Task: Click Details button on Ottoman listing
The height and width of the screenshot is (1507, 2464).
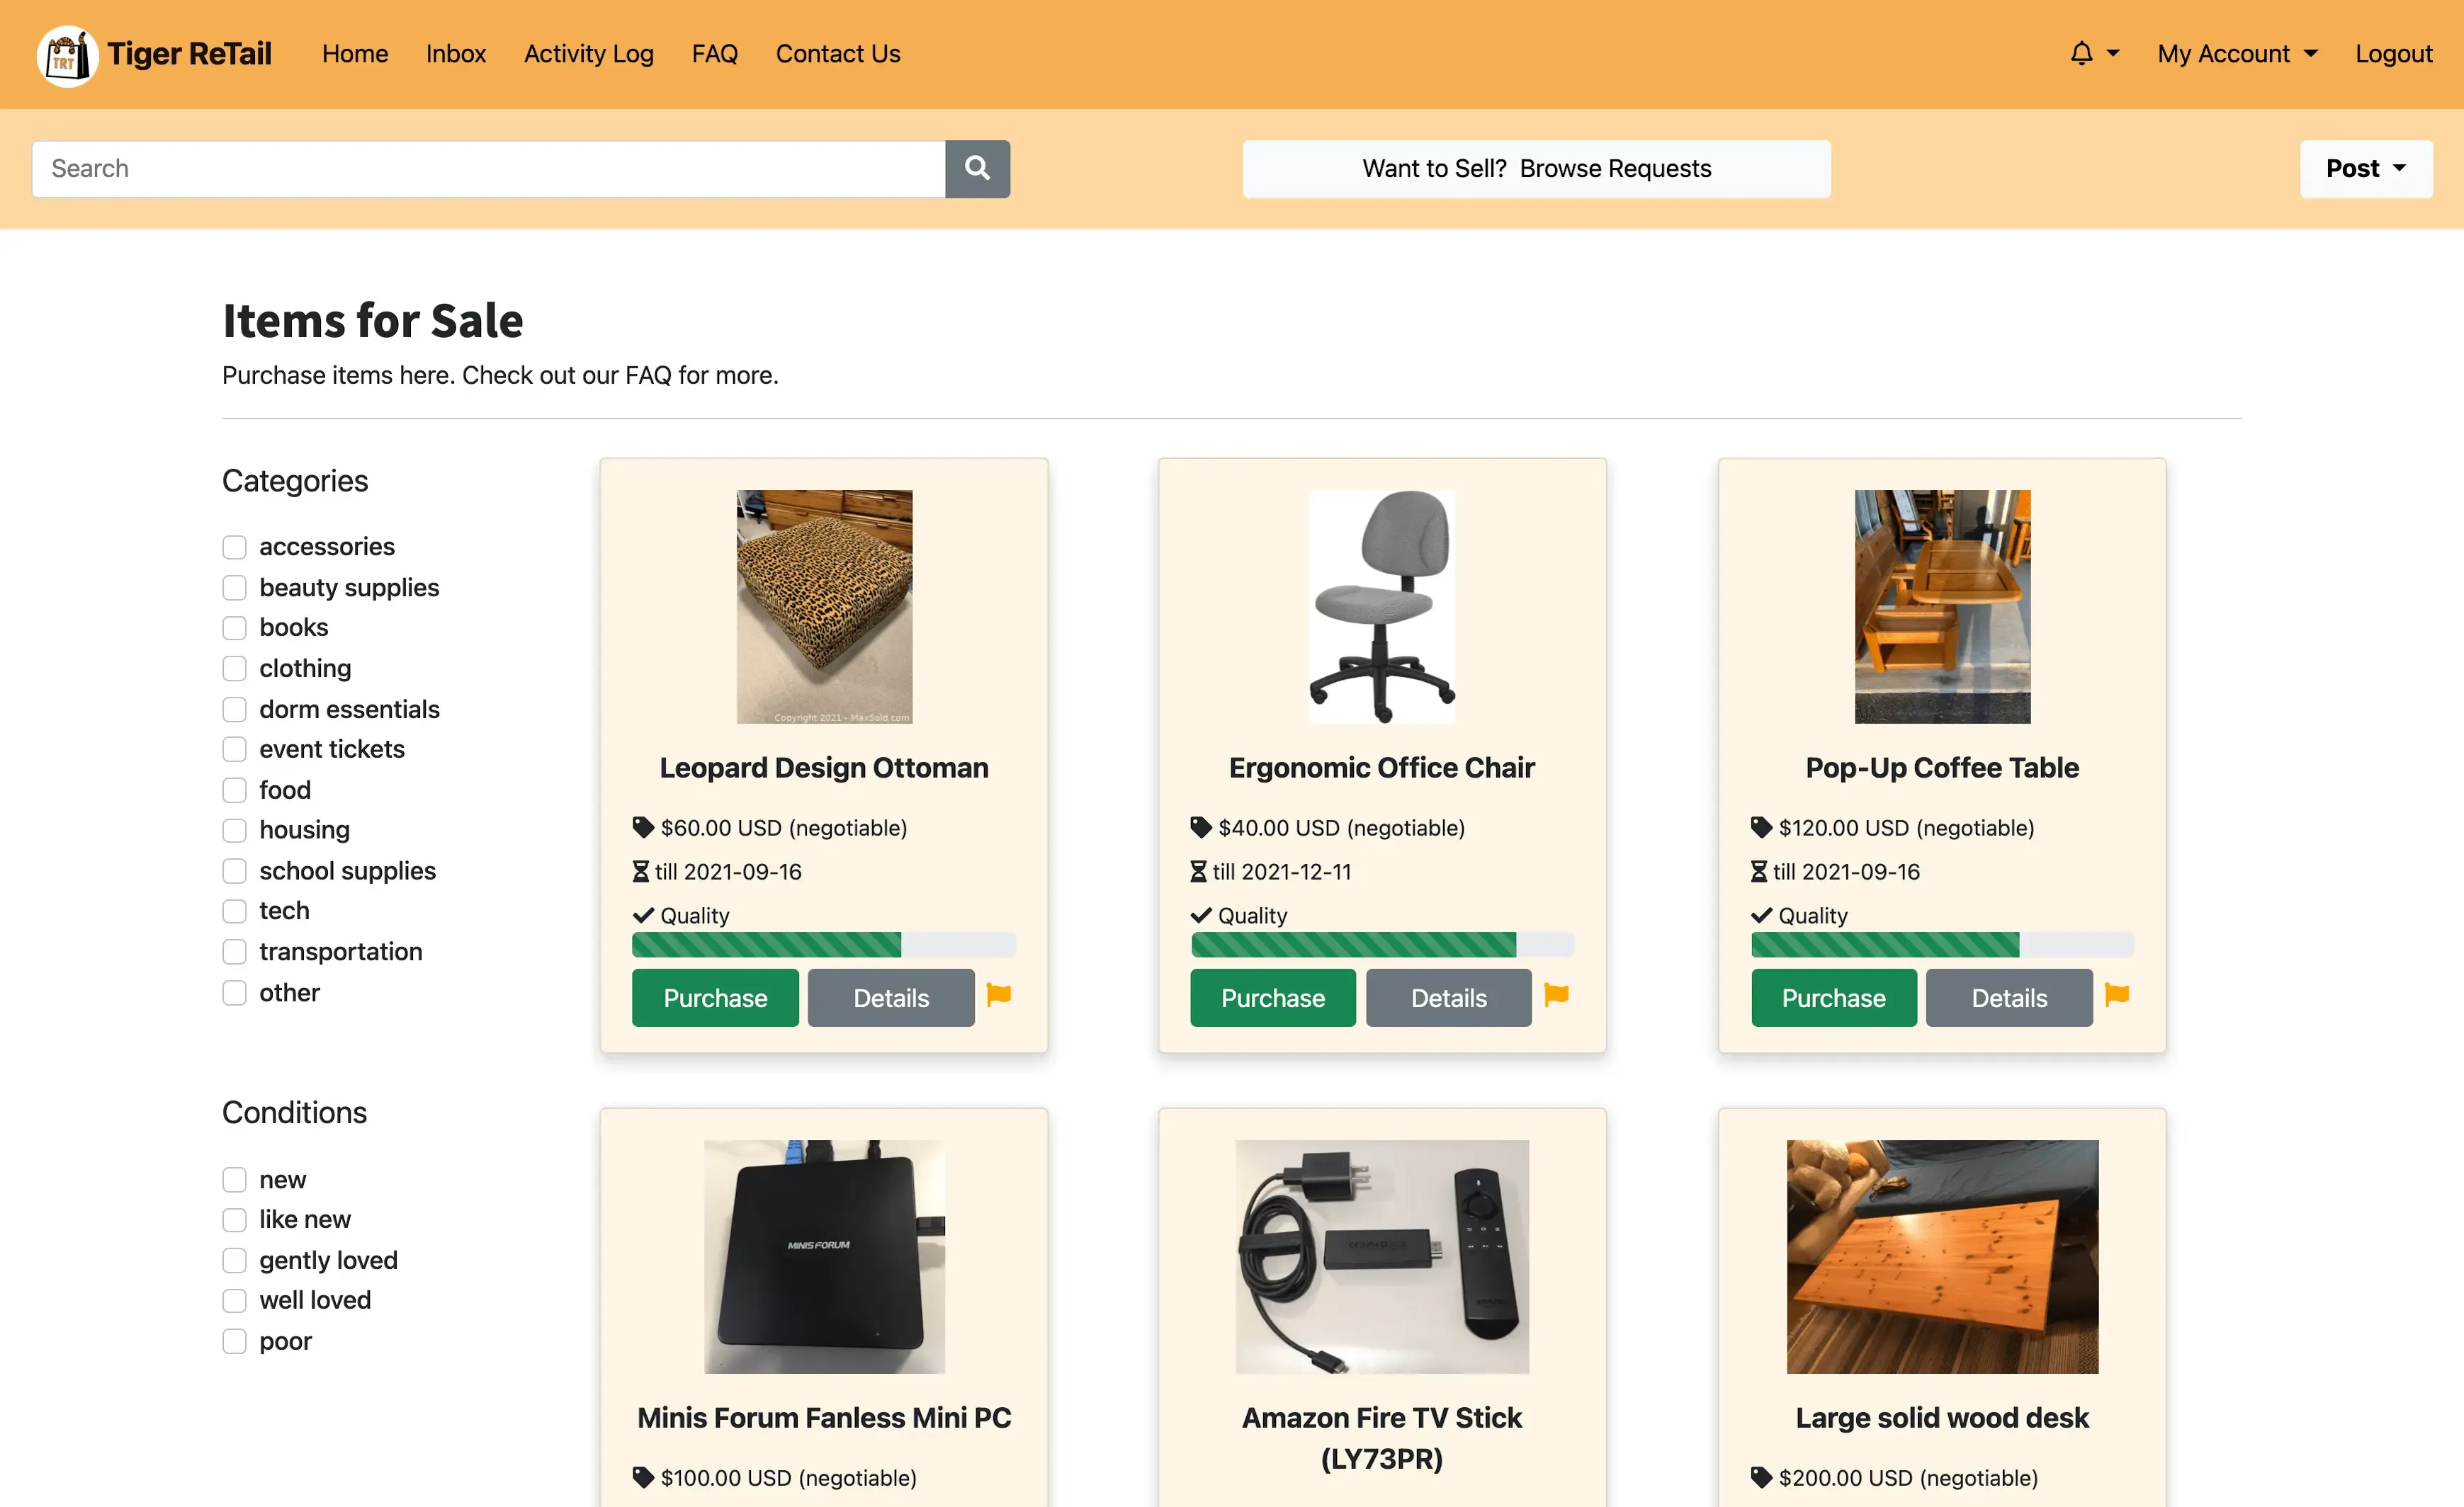Action: [891, 997]
